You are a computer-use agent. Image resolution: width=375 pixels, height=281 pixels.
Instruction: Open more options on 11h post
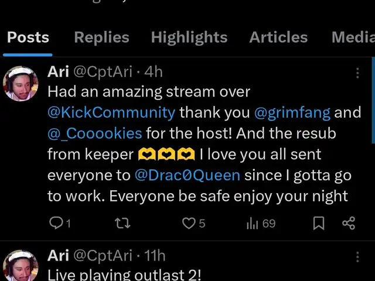coord(357,256)
